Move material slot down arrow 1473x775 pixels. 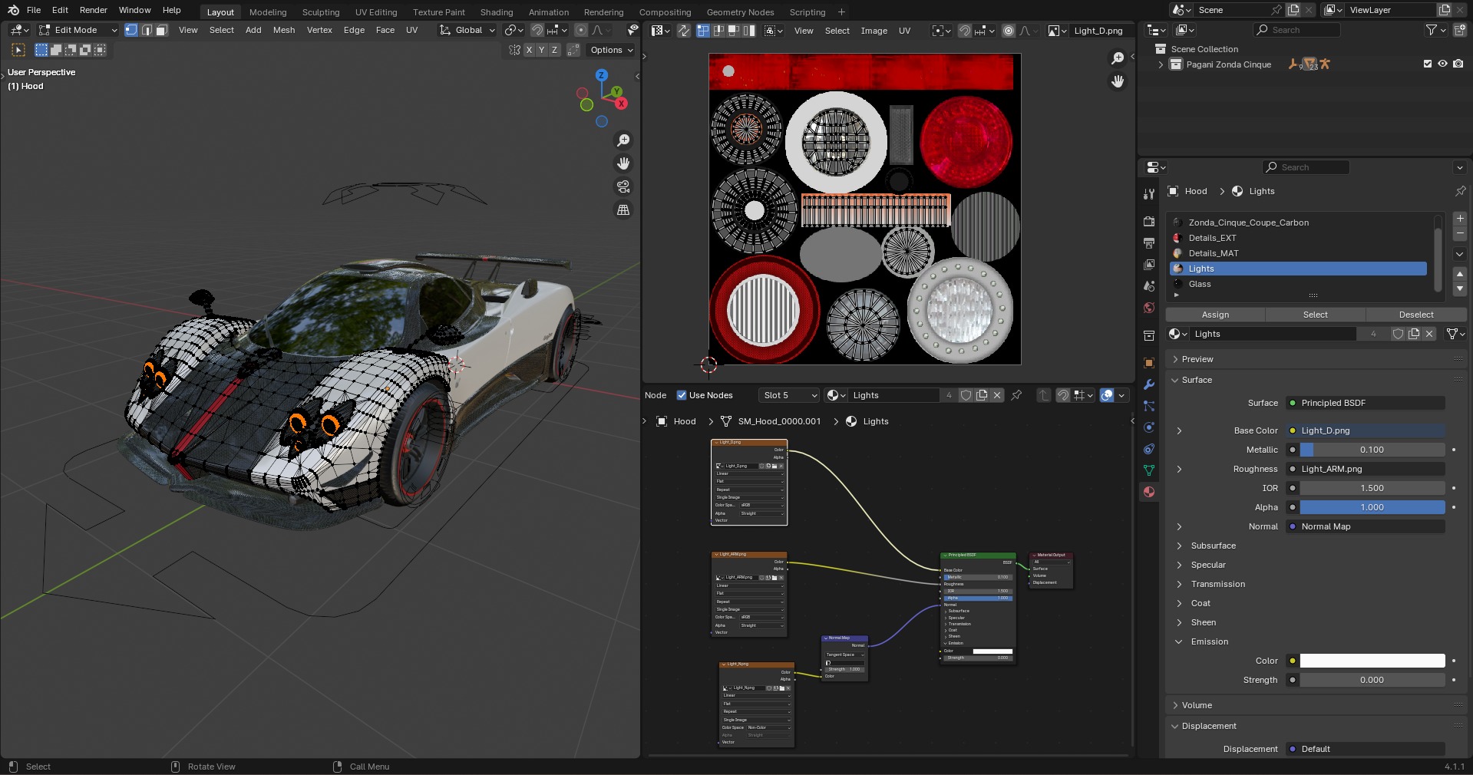point(1460,289)
